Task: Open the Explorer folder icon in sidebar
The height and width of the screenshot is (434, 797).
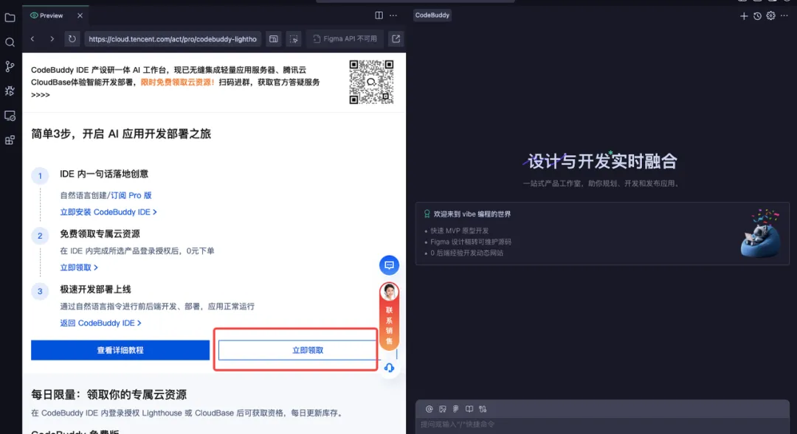Action: (10, 18)
